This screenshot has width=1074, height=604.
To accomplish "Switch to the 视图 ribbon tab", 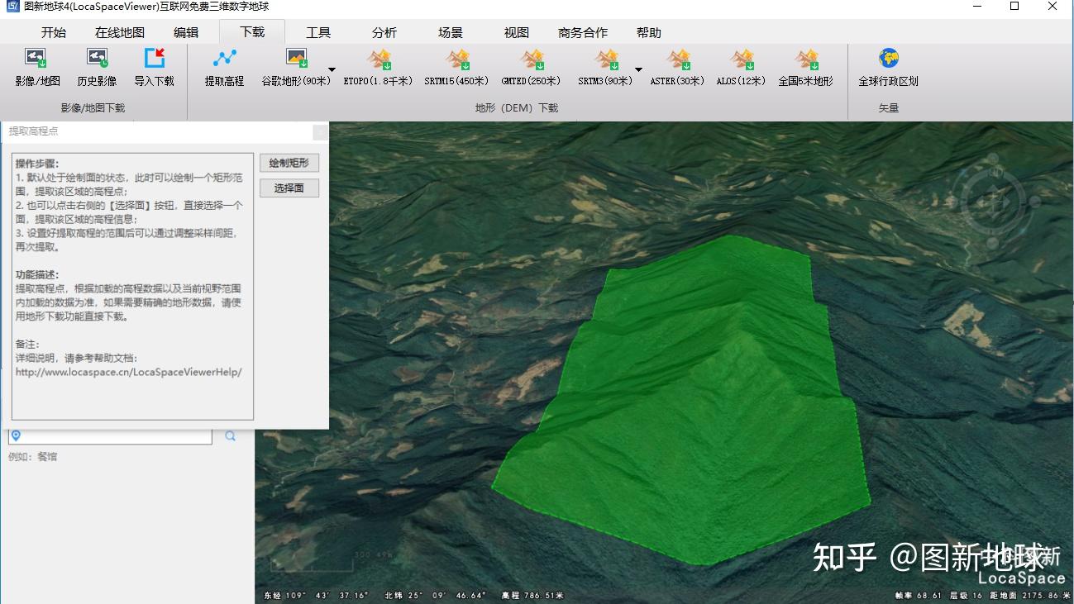I will tap(517, 33).
